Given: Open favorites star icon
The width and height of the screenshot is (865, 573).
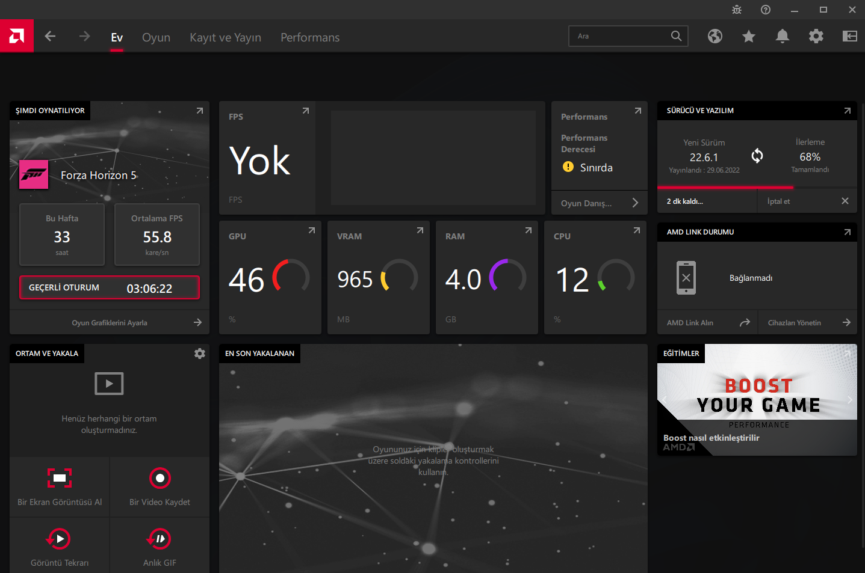Looking at the screenshot, I should (x=749, y=37).
